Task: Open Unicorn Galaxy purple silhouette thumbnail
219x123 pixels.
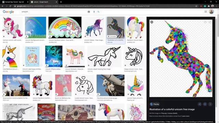Action: pyautogui.click(x=94, y=27)
